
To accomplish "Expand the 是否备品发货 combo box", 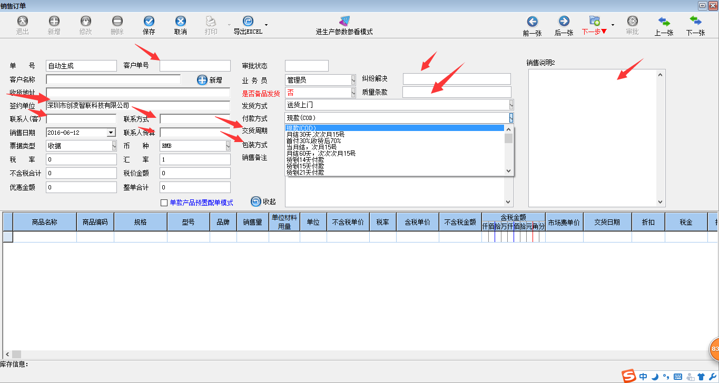I will pos(353,92).
